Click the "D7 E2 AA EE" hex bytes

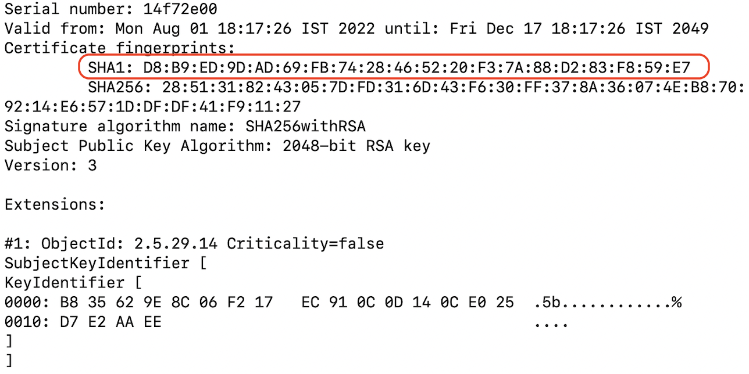tap(111, 322)
